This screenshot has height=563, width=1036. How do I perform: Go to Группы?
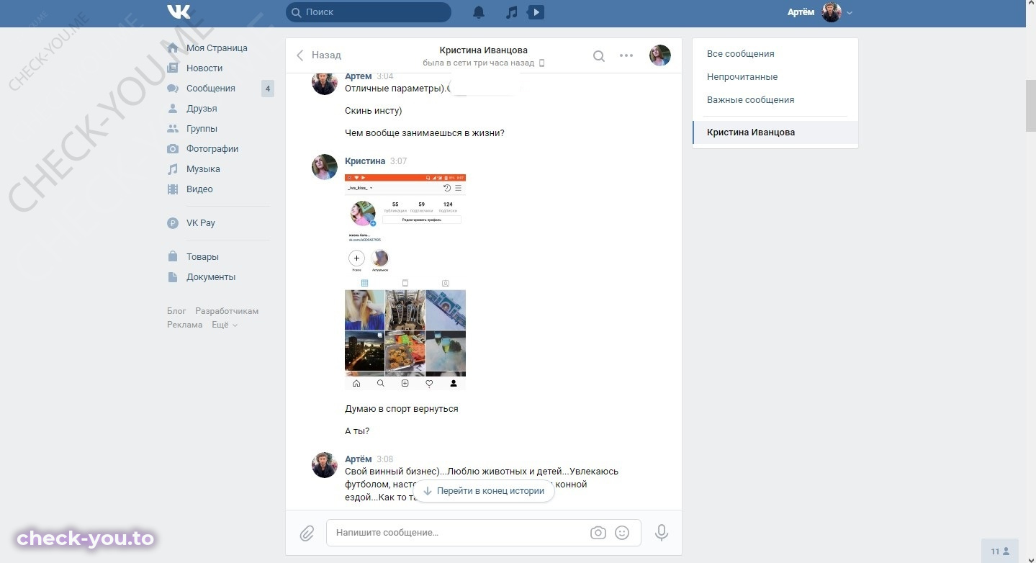tap(202, 129)
